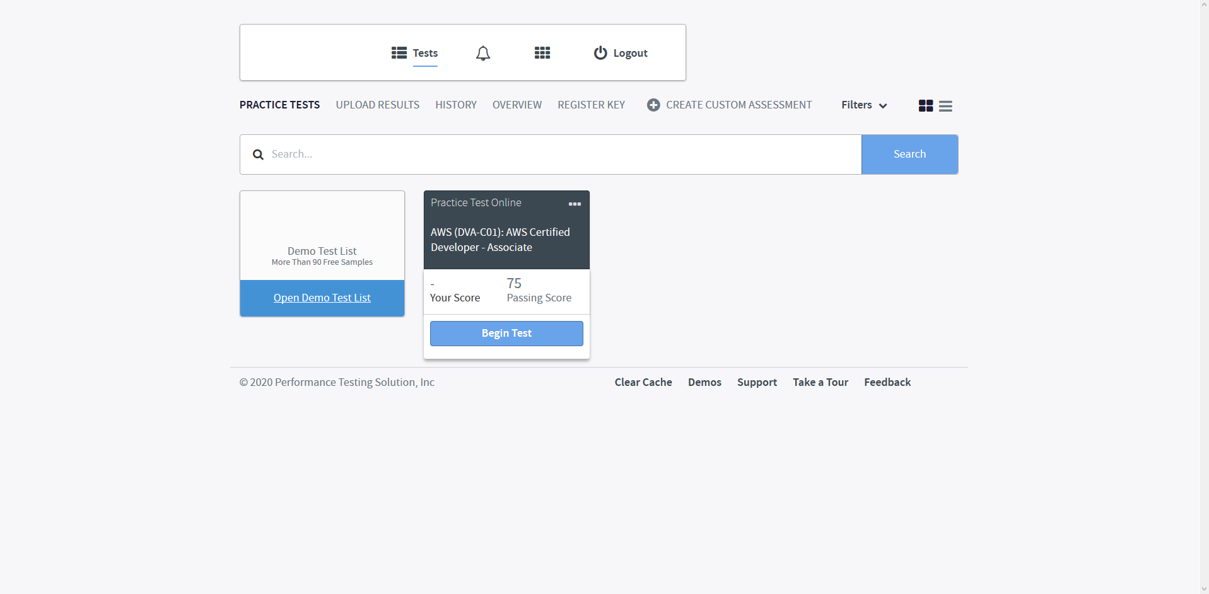
Task: Click the Practice Test Online label
Action: pos(476,202)
